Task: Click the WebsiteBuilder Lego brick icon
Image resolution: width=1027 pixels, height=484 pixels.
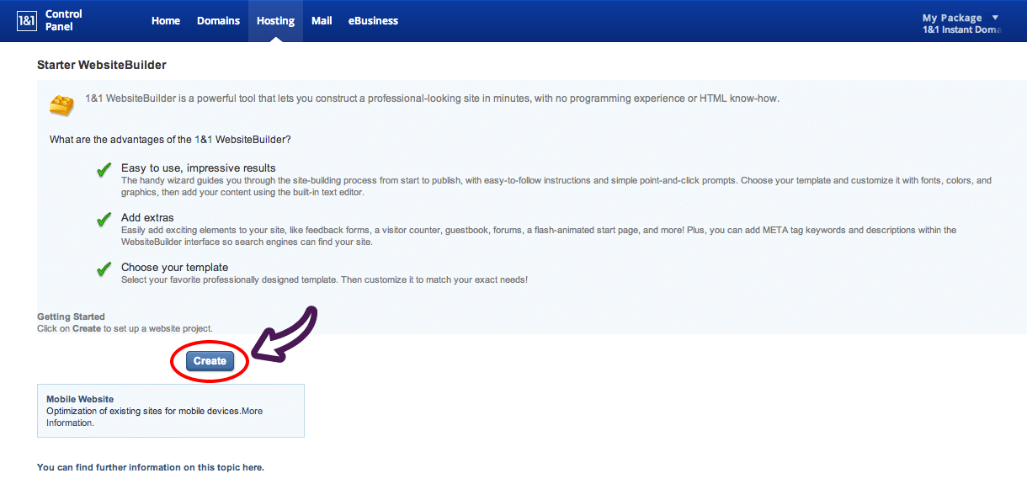Action: coord(61,104)
